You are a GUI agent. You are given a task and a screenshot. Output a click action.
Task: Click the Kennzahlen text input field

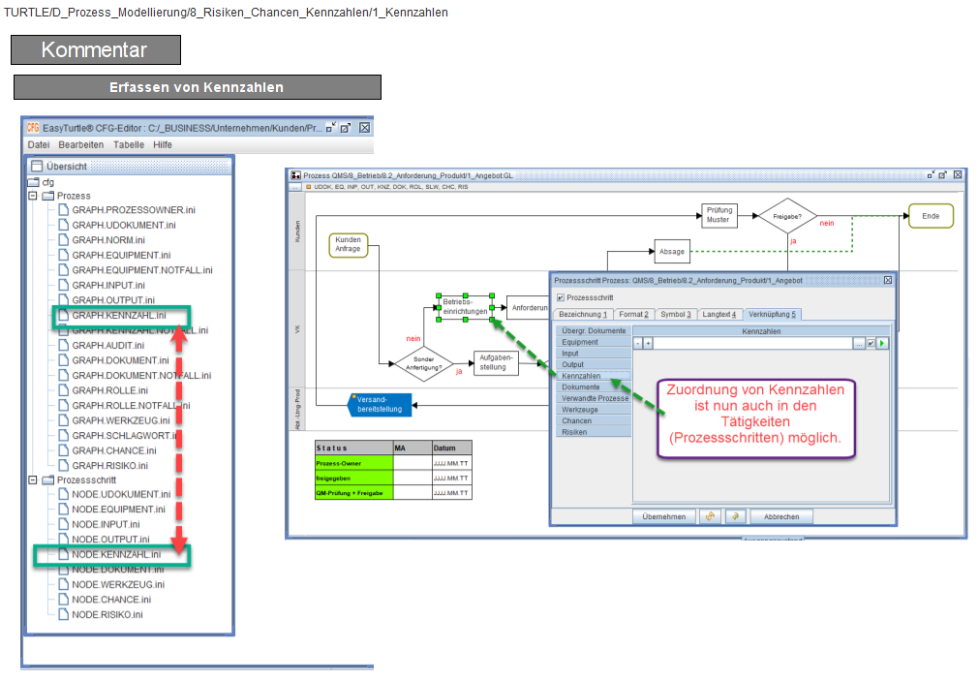tap(752, 343)
